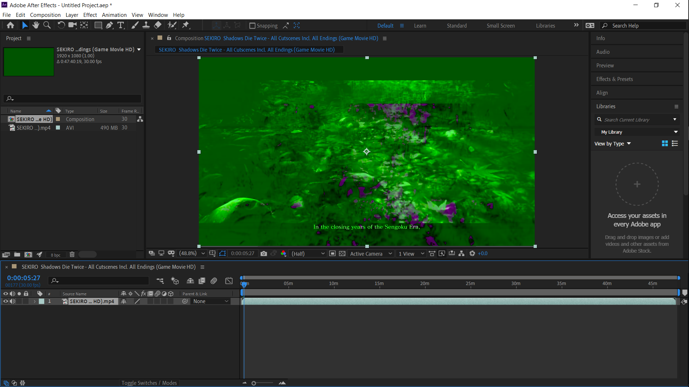Click reset exposure icon in viewer
This screenshot has height=387, width=689.
pyautogui.click(x=472, y=254)
